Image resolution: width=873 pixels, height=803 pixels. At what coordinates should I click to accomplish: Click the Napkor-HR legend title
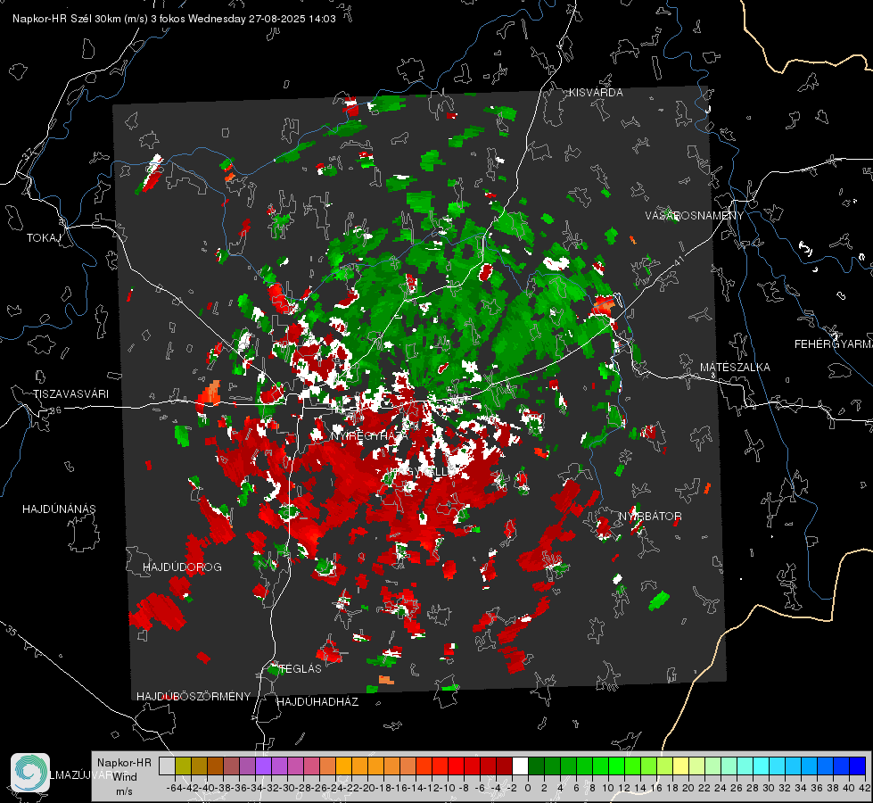point(124,763)
